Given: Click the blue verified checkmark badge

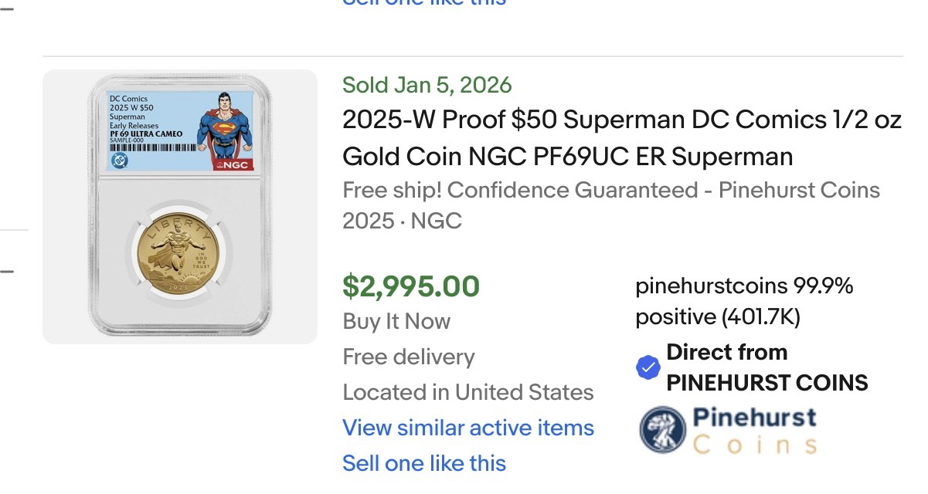Looking at the screenshot, I should tap(648, 368).
